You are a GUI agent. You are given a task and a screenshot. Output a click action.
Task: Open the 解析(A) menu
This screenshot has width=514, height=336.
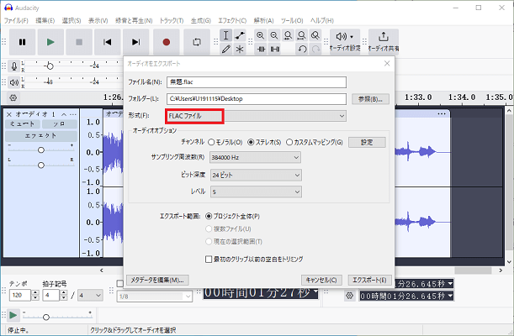pos(263,21)
